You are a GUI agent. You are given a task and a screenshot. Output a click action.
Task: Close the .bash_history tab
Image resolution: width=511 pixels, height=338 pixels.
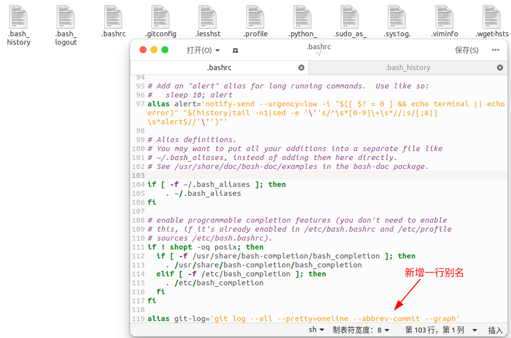coord(500,68)
